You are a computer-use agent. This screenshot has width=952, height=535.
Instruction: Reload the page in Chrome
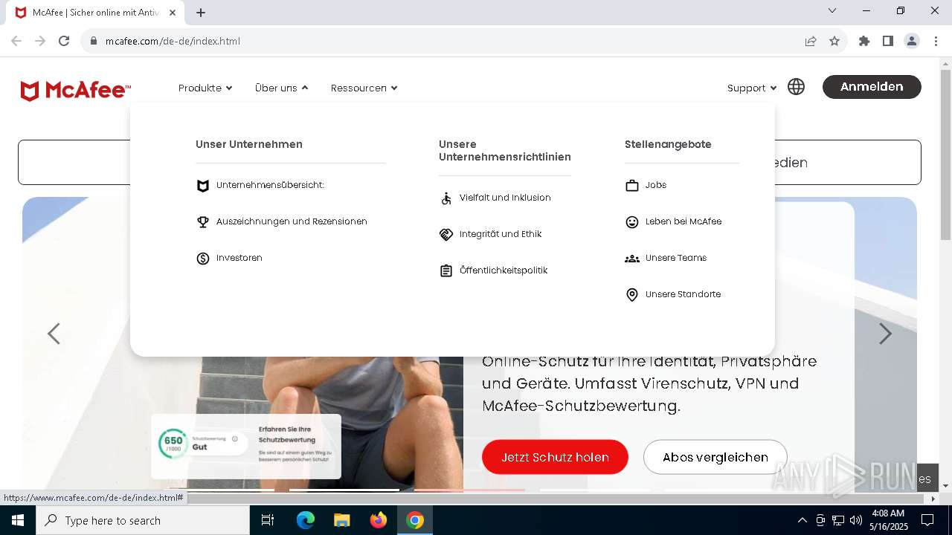coord(64,41)
